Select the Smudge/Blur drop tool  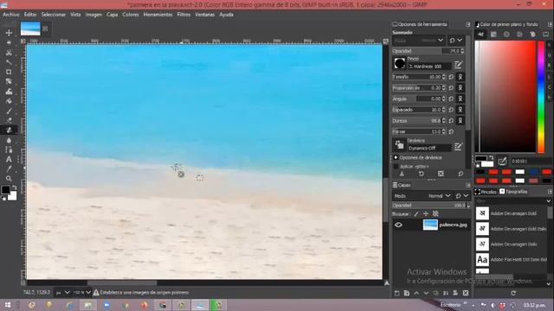pos(9,140)
